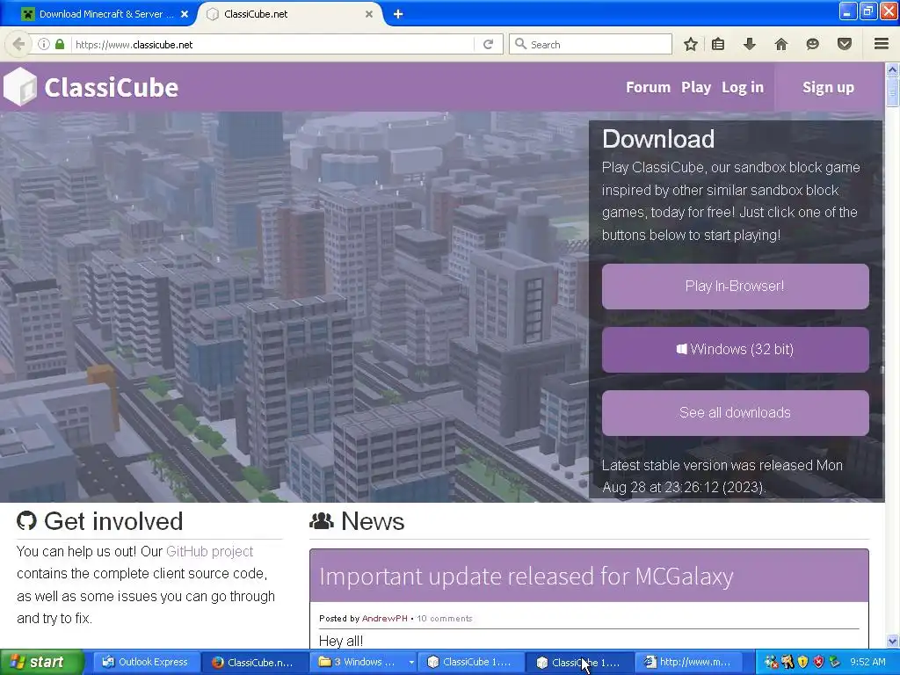
Task: Focus the address bar URL field
Action: tap(272, 44)
